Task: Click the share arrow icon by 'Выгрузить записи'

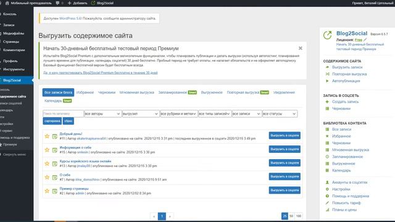Action: pyautogui.click(x=327, y=67)
